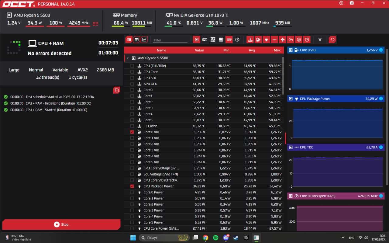389x243 pixels.
Task: Sort the table by Min column
Action: point(226,50)
